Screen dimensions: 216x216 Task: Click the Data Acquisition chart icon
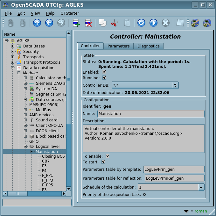(19, 68)
